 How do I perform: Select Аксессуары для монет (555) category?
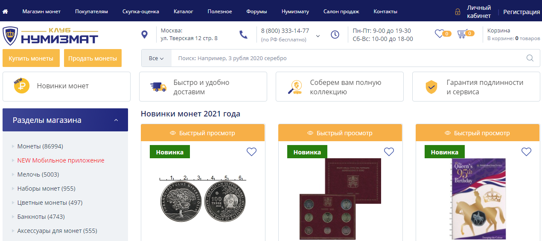(x=57, y=231)
